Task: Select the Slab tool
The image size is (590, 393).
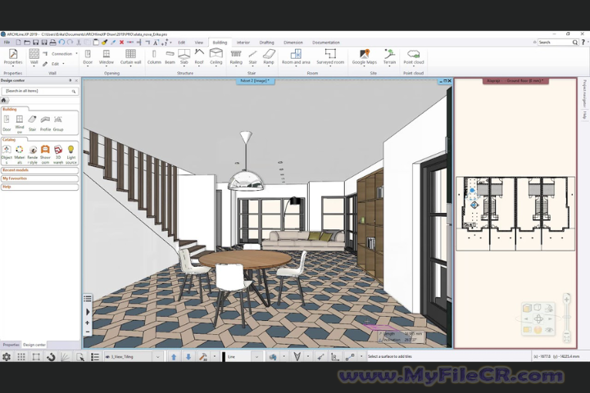Action: point(184,56)
